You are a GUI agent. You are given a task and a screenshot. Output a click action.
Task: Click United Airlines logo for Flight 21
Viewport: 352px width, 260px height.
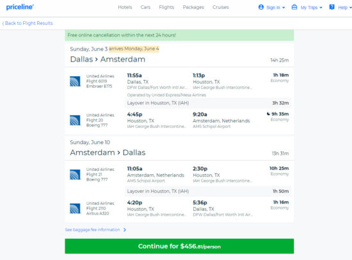pos(75,175)
